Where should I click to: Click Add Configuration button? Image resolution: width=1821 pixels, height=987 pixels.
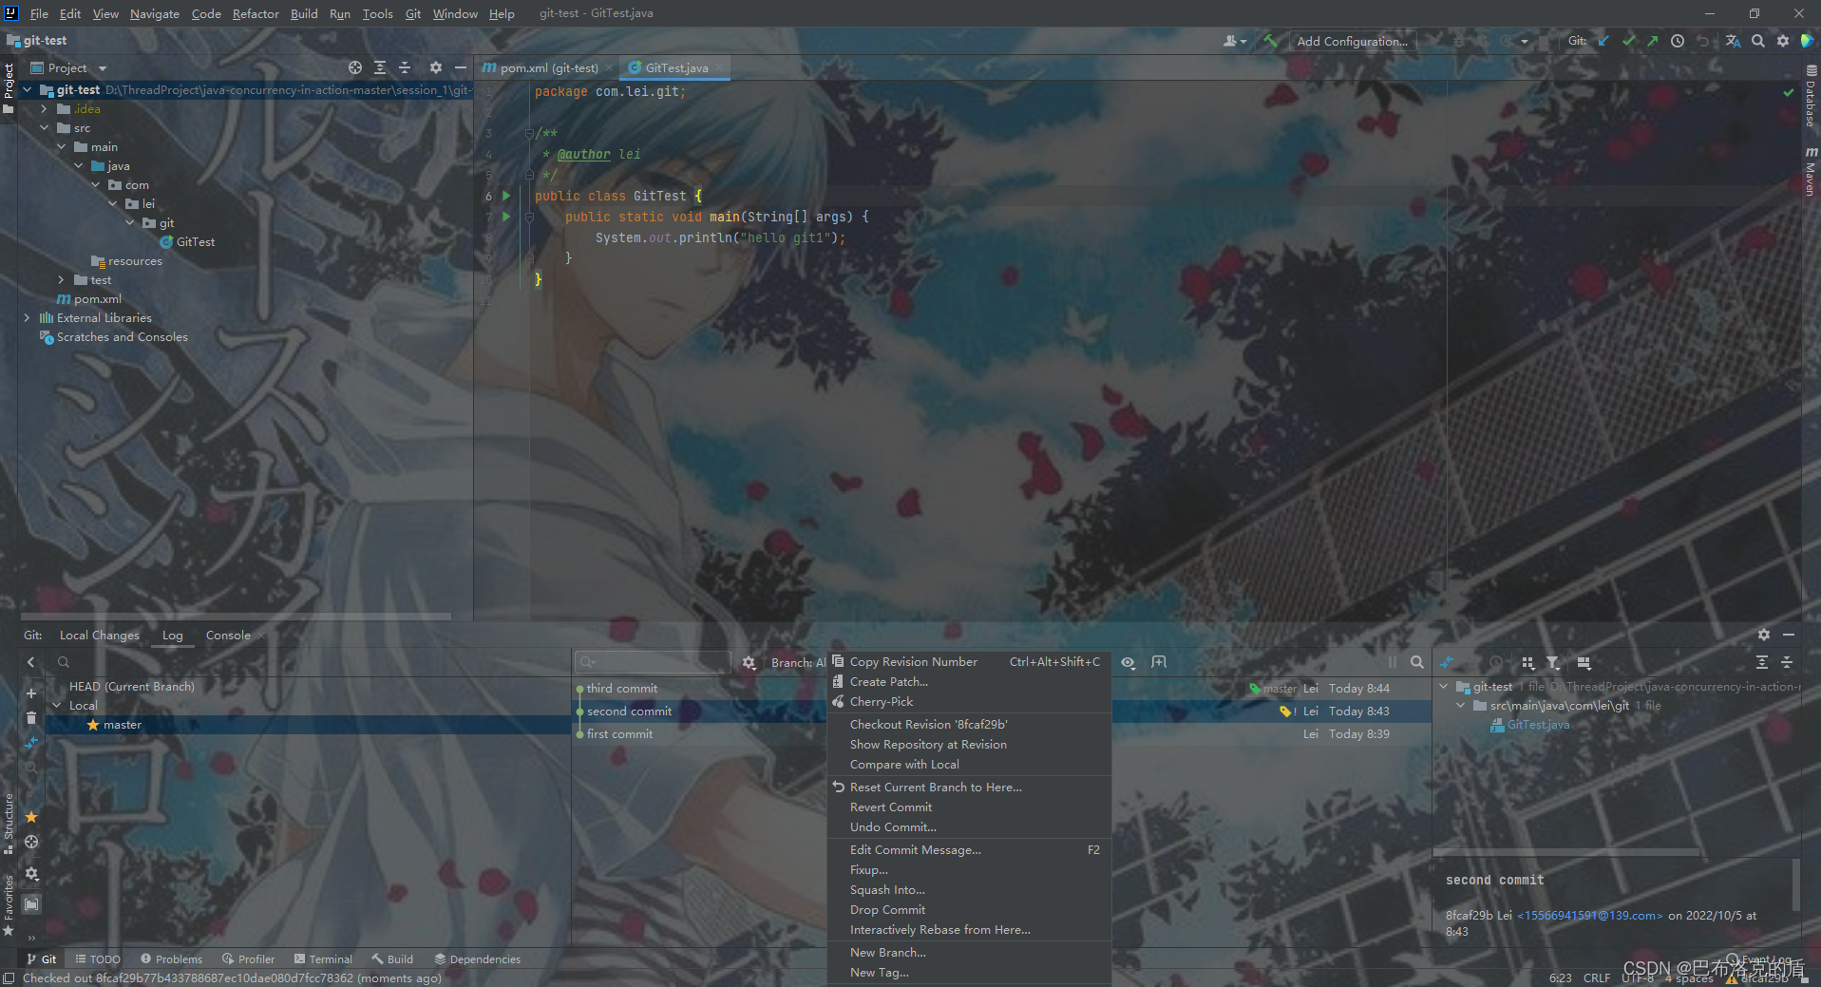pyautogui.click(x=1352, y=41)
